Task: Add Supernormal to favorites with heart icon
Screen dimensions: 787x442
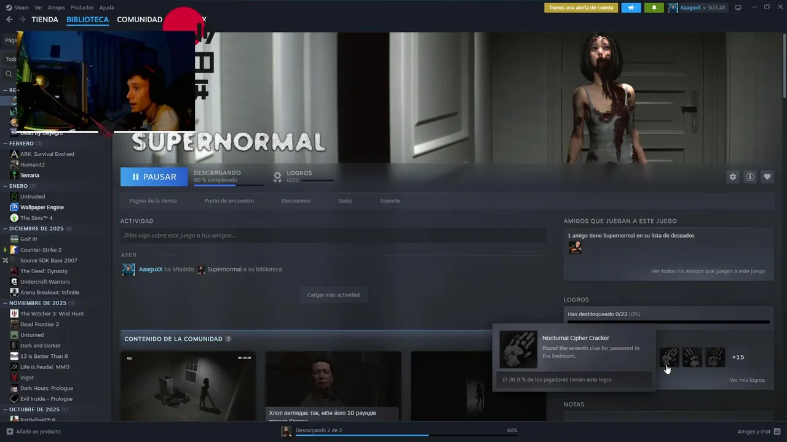Action: tap(767, 177)
